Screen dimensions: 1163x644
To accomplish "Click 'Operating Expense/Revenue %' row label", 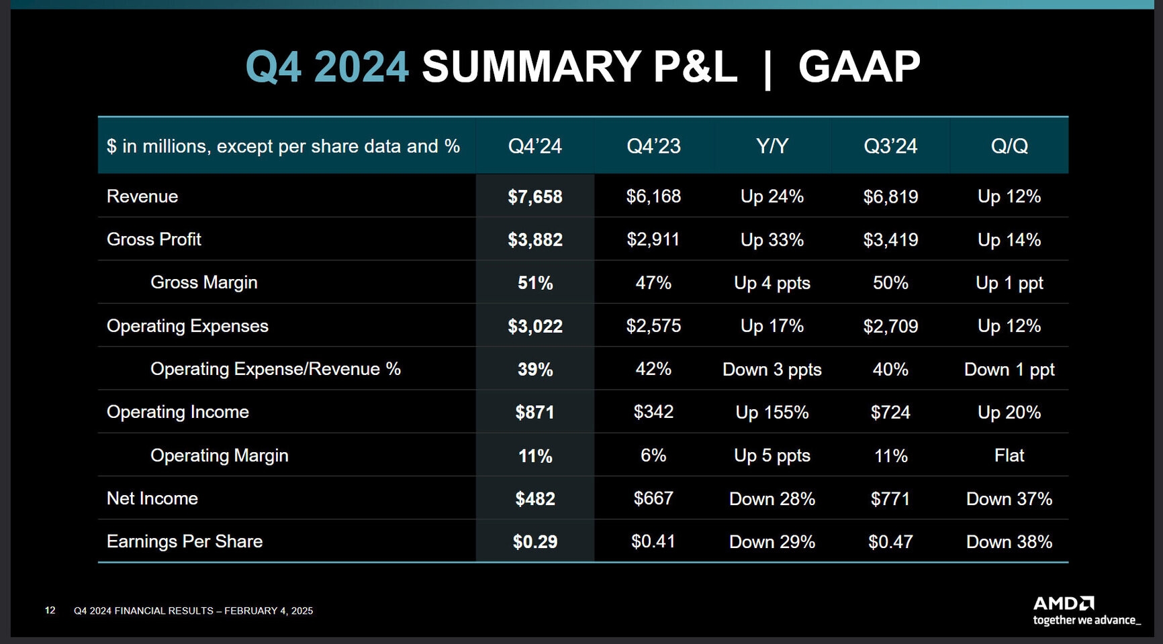I will pyautogui.click(x=275, y=369).
